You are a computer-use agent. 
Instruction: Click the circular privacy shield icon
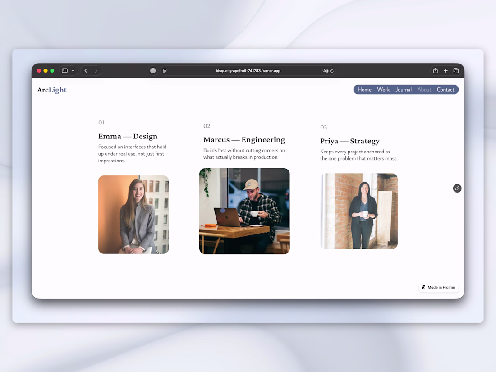click(153, 70)
